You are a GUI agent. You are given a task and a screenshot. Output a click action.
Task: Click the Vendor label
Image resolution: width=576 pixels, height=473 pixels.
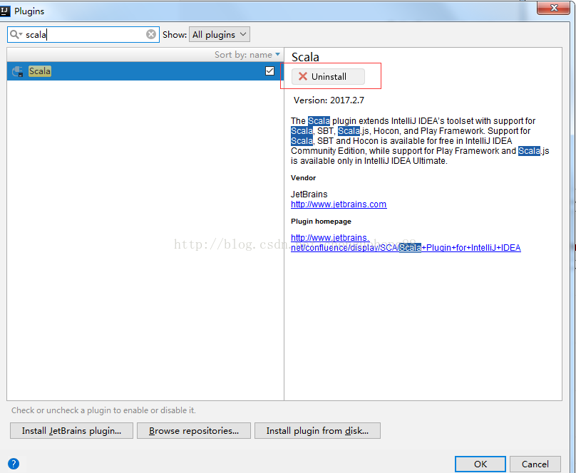[x=304, y=178]
